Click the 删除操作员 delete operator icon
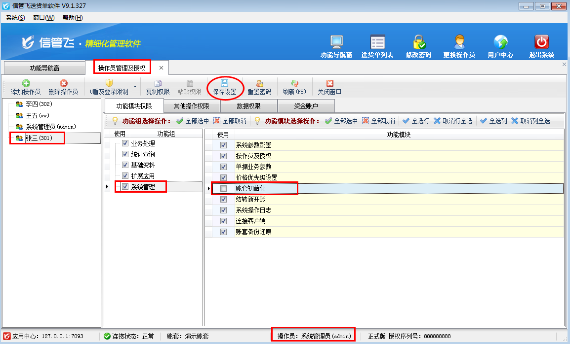The image size is (570, 344). 63,83
